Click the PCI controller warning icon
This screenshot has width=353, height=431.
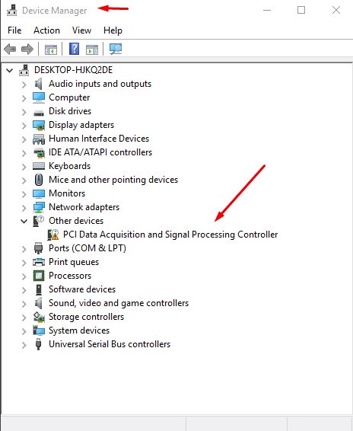[x=53, y=235]
